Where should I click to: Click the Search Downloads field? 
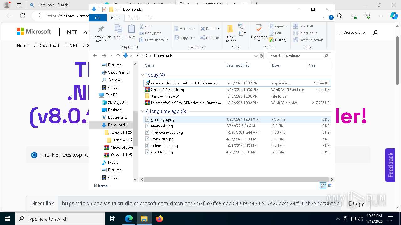pos(299,56)
